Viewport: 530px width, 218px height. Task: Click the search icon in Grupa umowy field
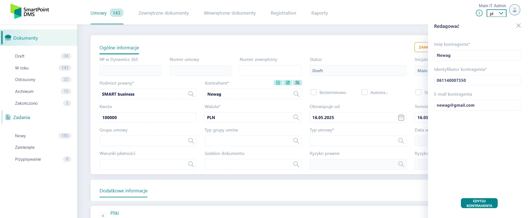[x=191, y=141]
